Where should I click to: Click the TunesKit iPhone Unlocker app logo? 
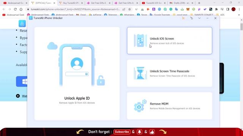pos(31,18)
